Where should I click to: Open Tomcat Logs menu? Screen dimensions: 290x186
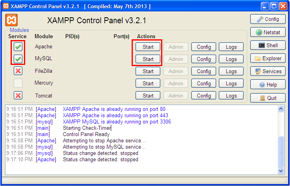pos(231,96)
